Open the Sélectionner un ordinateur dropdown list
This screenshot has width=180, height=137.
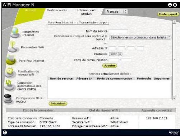pyautogui.click(x=140, y=37)
